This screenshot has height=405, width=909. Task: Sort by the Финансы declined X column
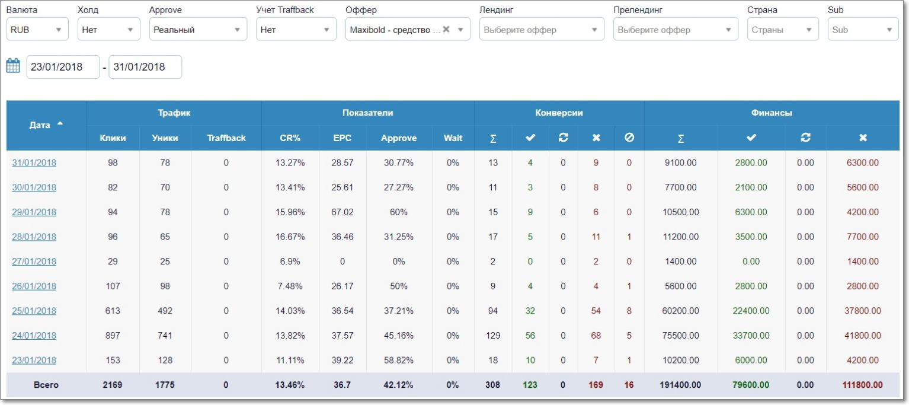pos(863,138)
